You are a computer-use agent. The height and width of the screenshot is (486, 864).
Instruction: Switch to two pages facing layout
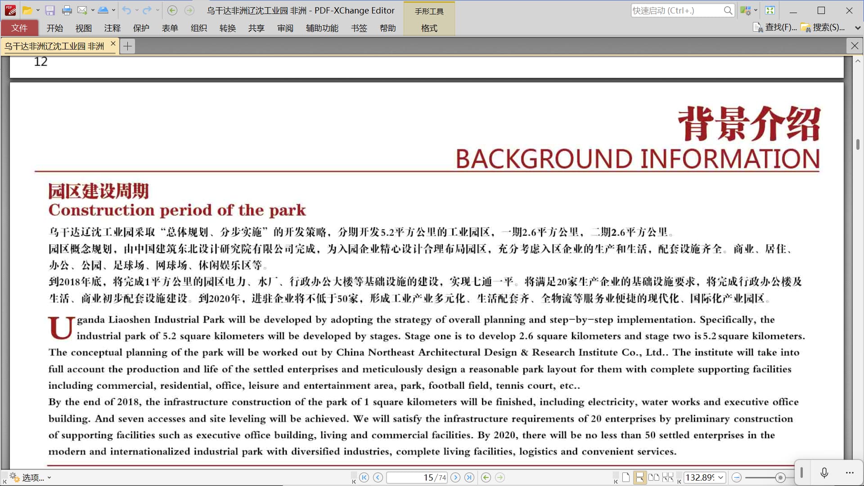[654, 477]
